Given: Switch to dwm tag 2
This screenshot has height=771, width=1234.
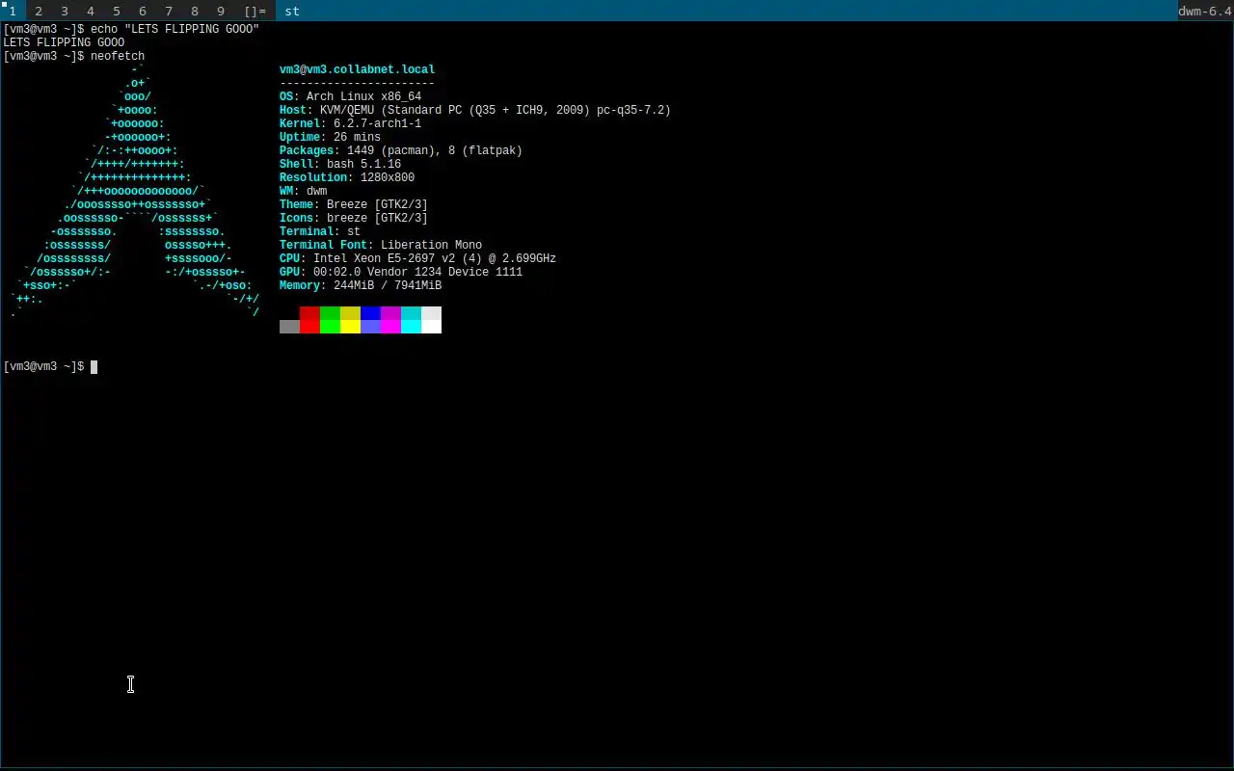Looking at the screenshot, I should pyautogui.click(x=39, y=11).
